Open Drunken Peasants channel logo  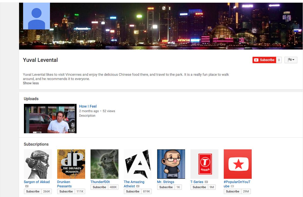click(x=71, y=164)
